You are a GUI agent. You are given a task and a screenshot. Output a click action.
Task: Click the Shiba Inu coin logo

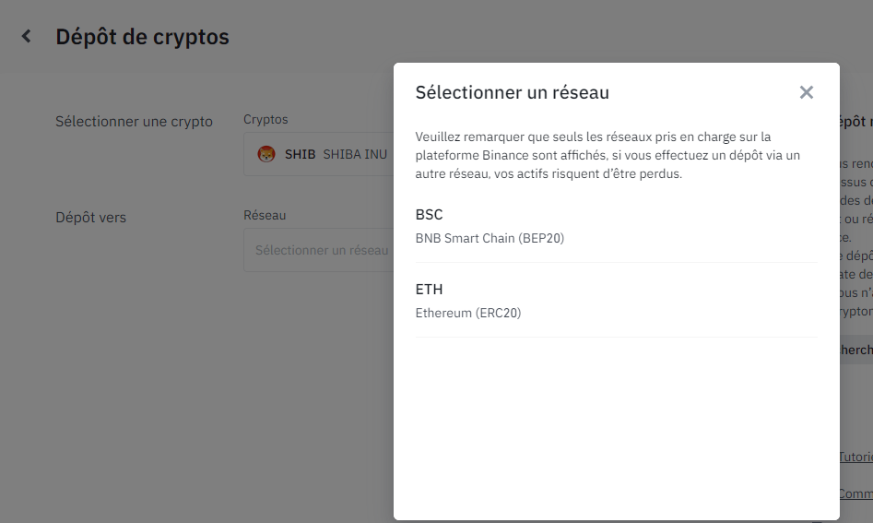(266, 155)
